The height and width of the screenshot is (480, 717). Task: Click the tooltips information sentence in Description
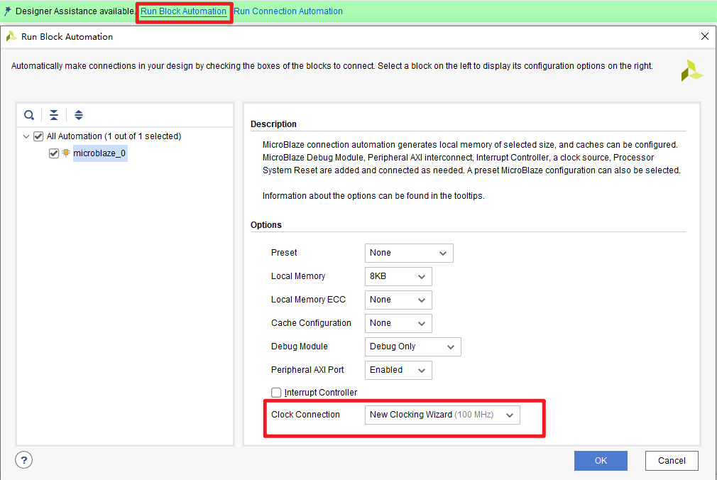click(x=373, y=196)
